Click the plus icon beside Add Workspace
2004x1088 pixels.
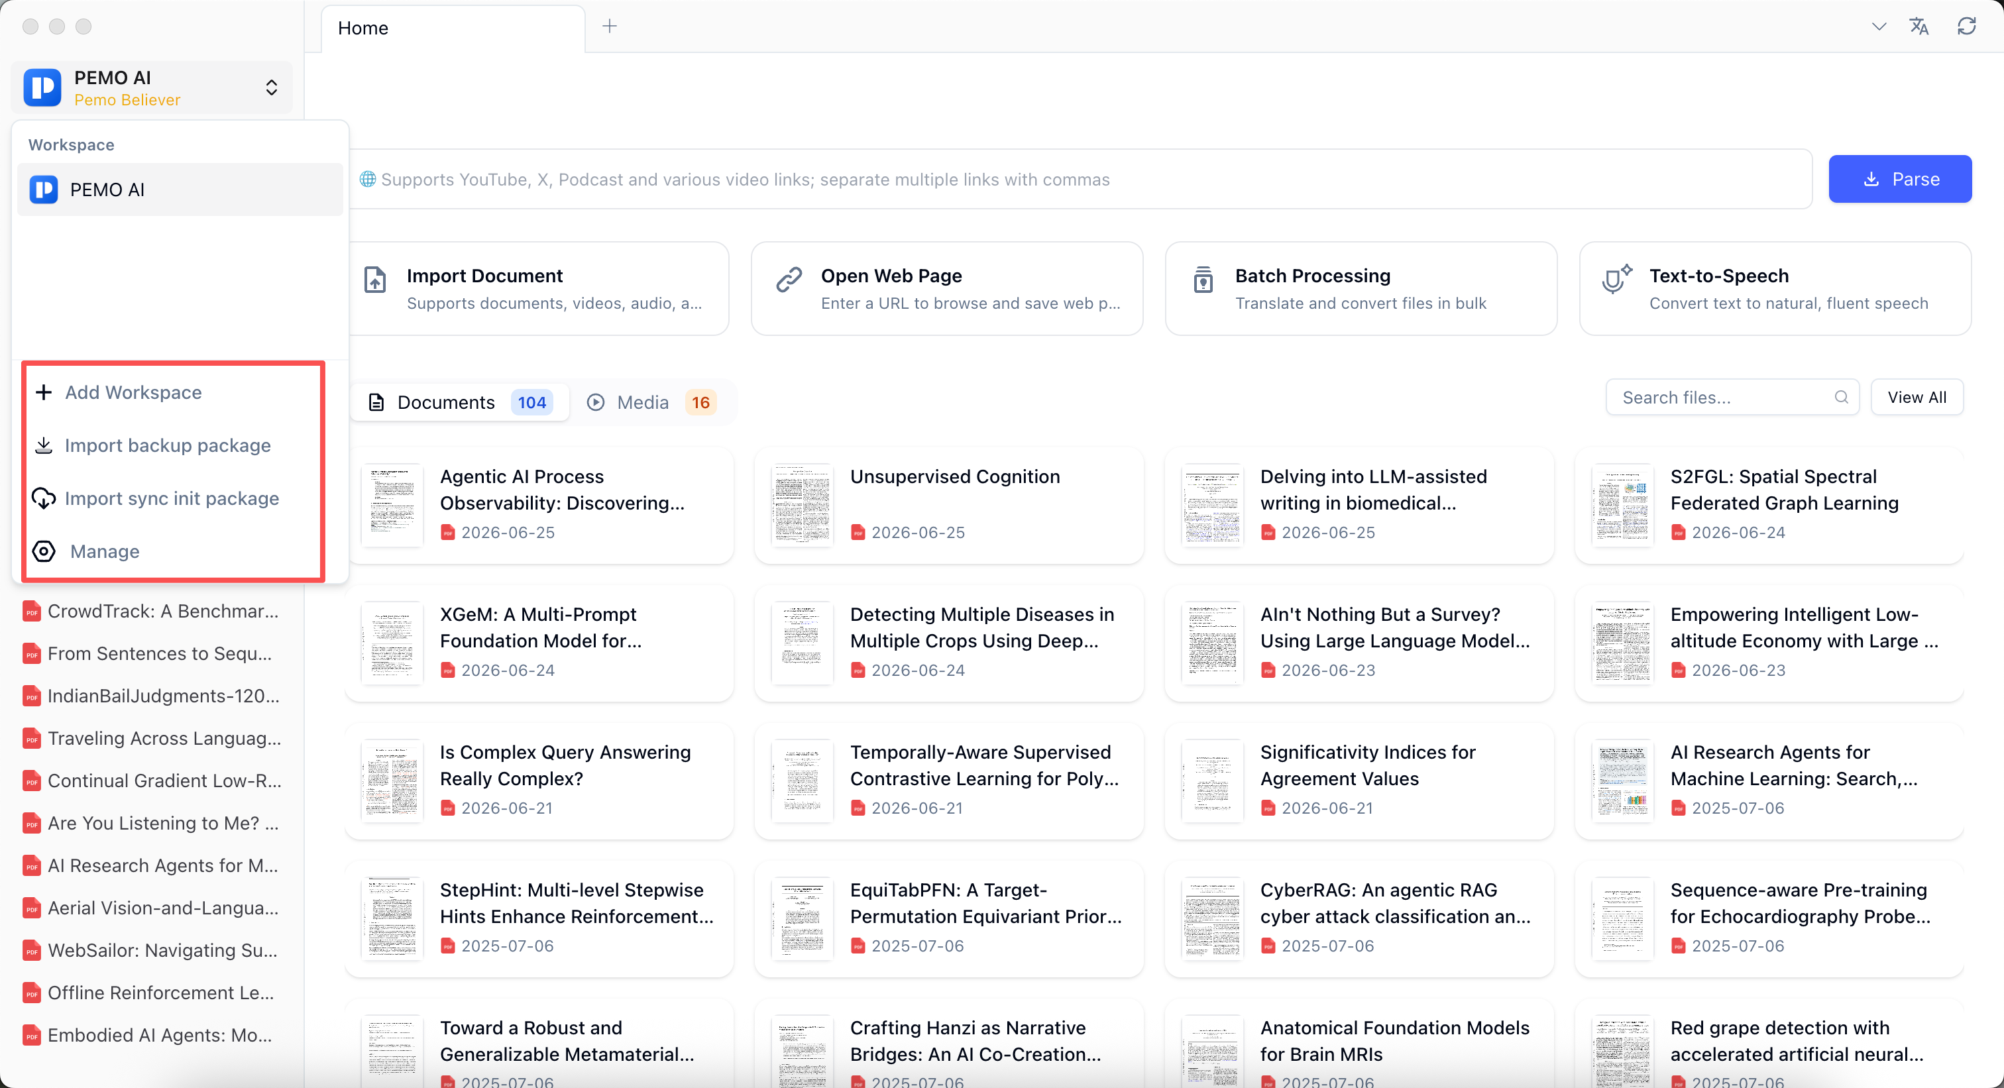(x=44, y=392)
